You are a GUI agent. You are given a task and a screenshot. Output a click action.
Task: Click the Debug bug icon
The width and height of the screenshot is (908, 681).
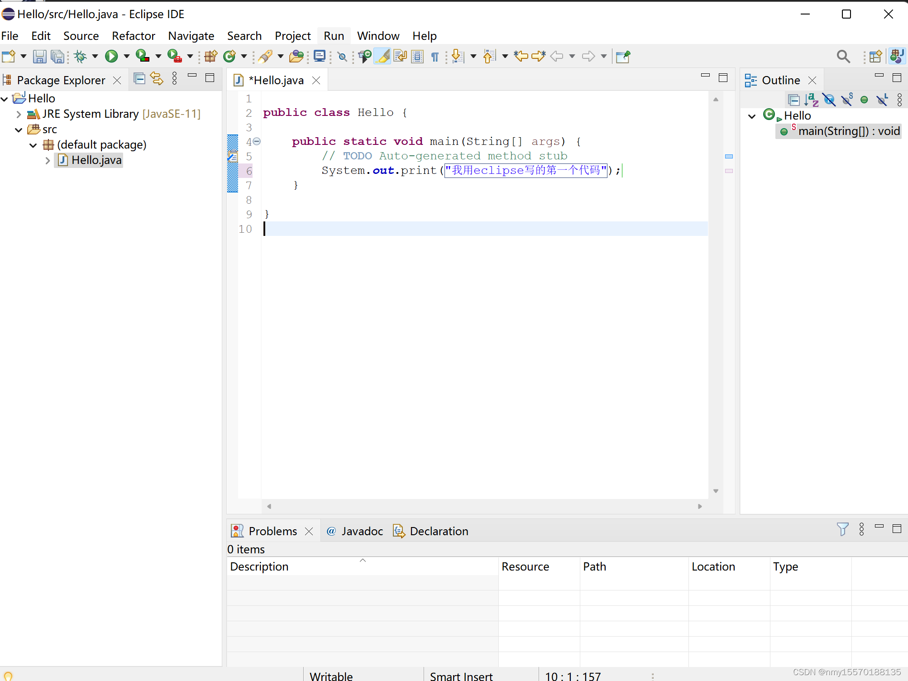click(81, 56)
